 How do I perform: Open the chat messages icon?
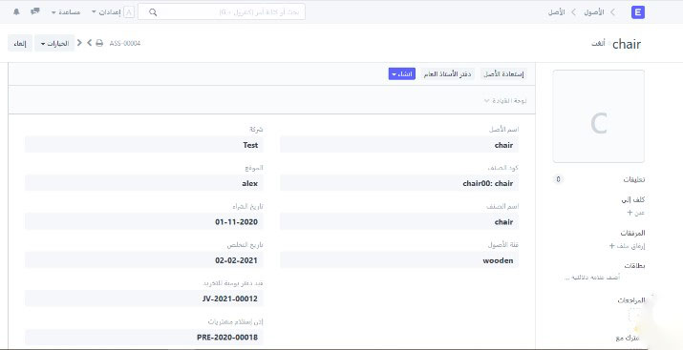[35, 11]
